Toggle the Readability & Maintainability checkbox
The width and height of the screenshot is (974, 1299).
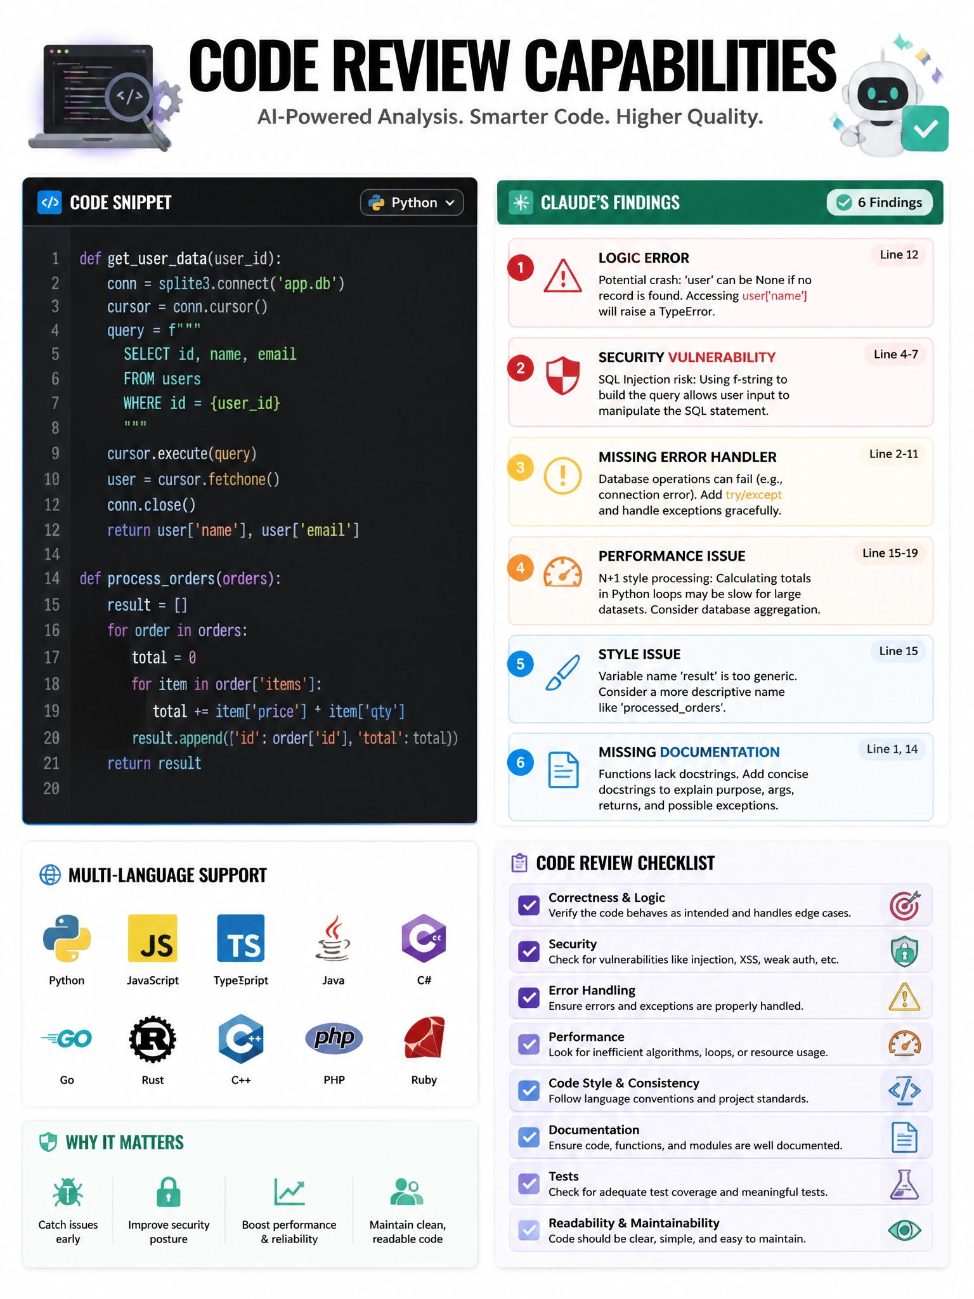(528, 1230)
